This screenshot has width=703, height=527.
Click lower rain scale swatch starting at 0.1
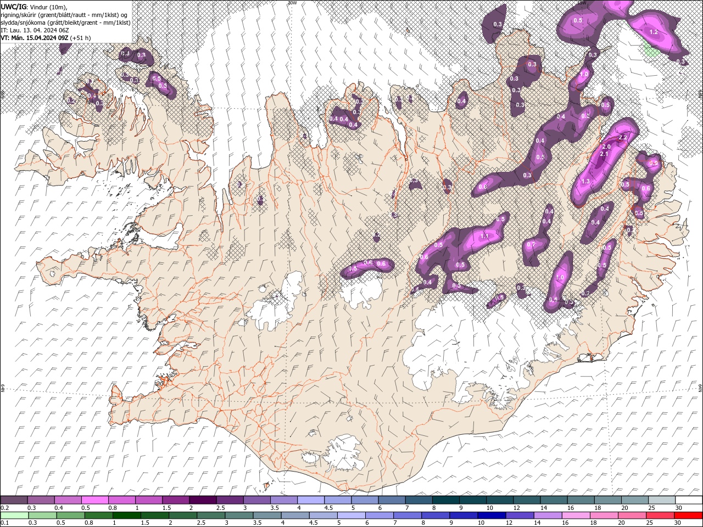coord(14,515)
